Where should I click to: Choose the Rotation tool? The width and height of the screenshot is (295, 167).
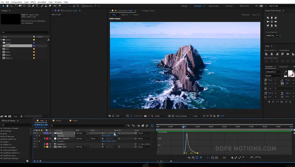(16, 6)
